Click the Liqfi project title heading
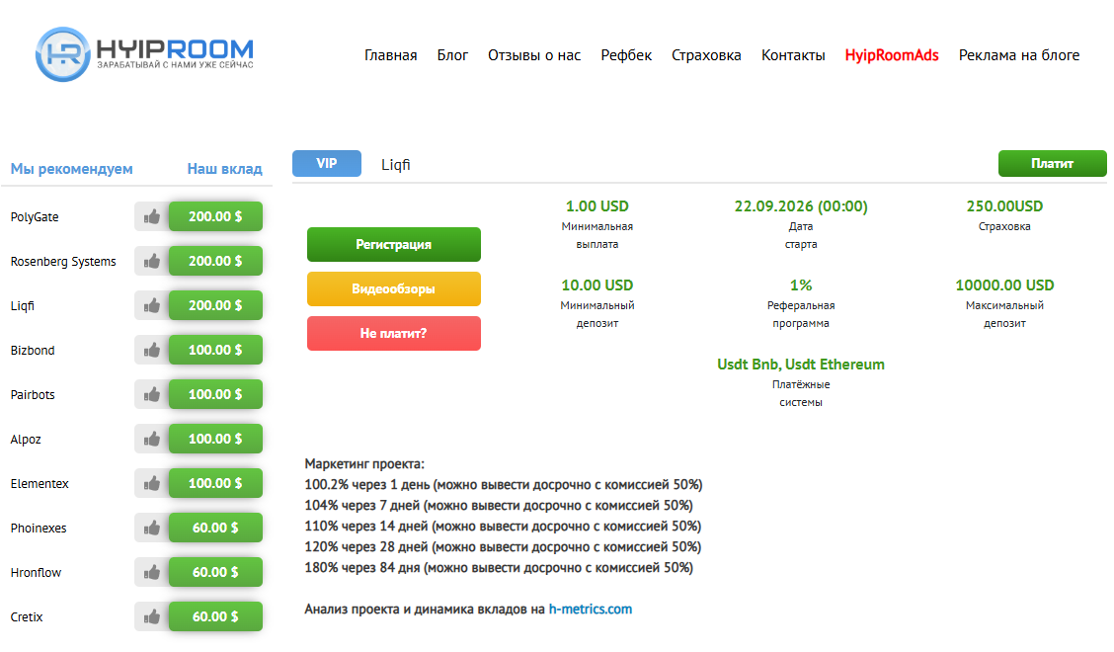 point(396,165)
